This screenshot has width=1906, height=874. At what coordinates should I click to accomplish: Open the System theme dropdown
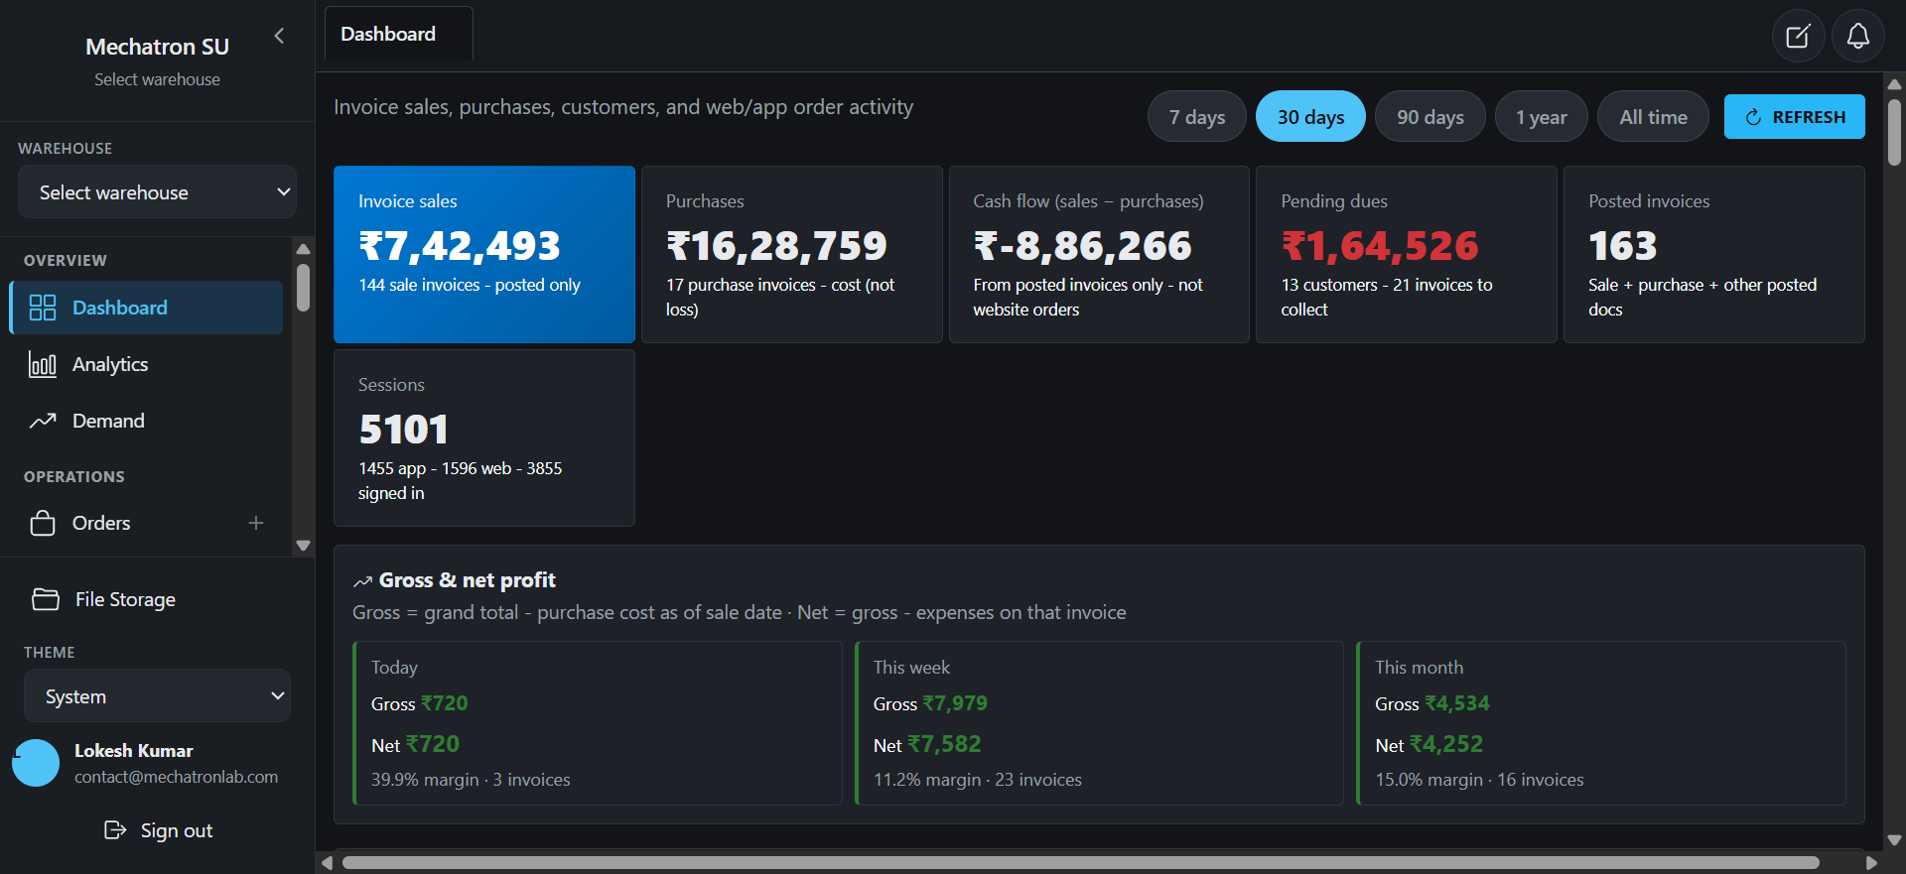coord(158,696)
